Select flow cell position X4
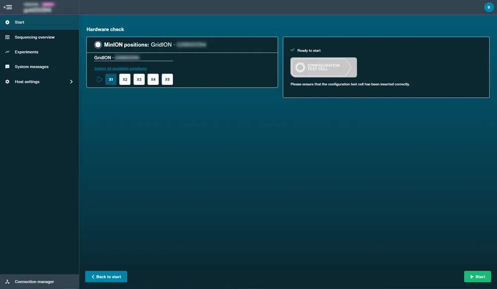 click(x=153, y=79)
